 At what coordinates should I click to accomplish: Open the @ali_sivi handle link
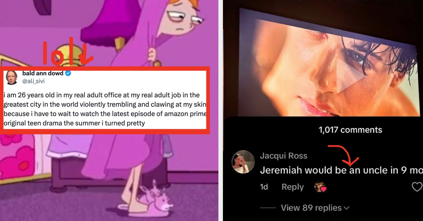[x=34, y=81]
